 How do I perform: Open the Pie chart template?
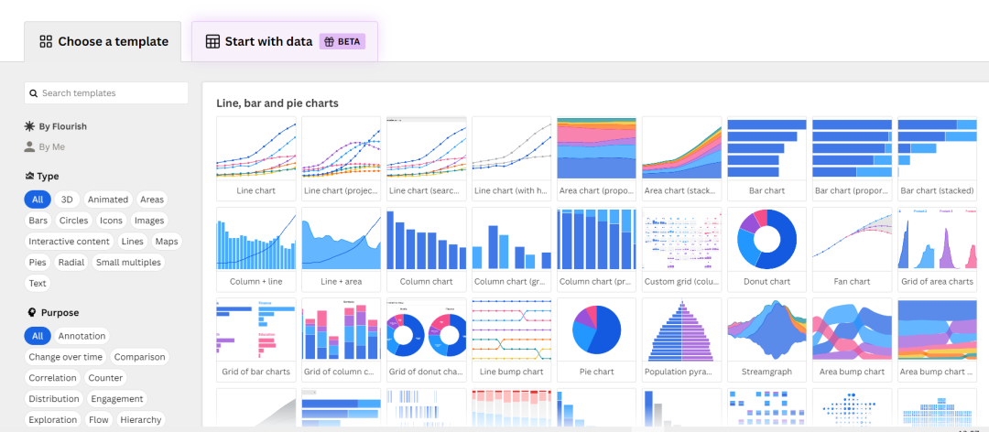[x=597, y=340]
